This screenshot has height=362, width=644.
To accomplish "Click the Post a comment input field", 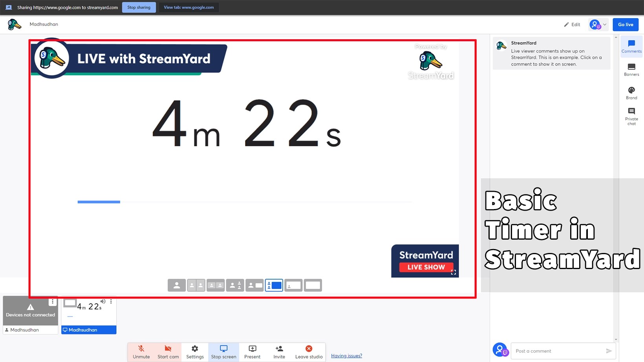I will pos(558,351).
